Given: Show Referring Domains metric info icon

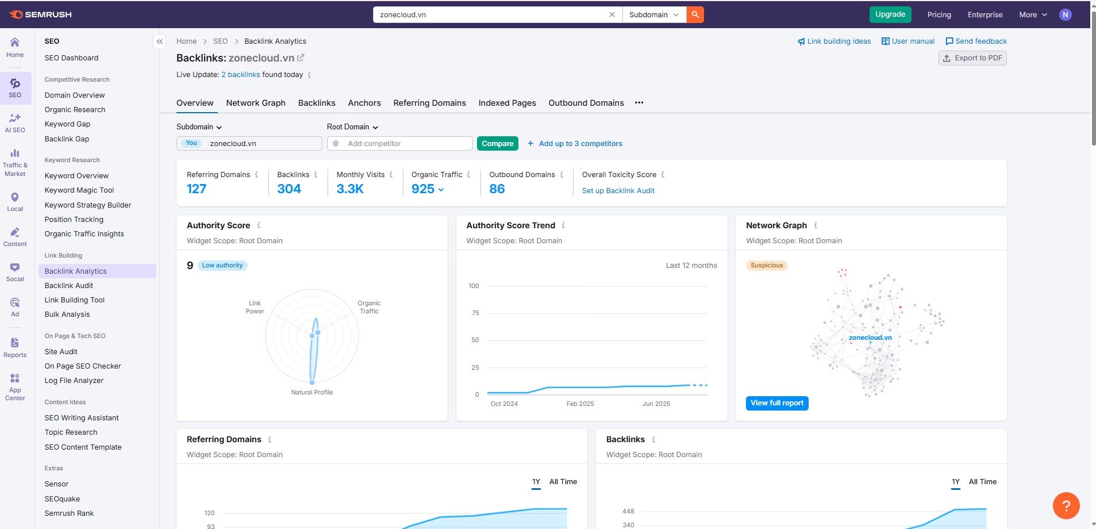Looking at the screenshot, I should 256,174.
